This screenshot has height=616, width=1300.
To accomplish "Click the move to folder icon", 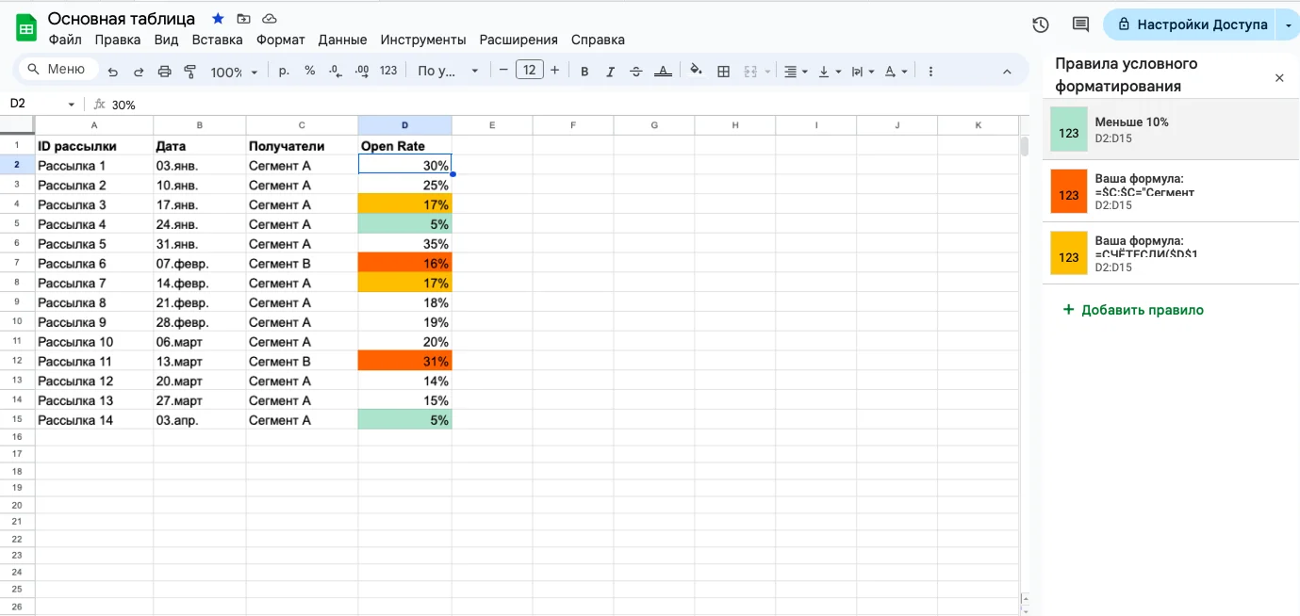I will pos(244,19).
